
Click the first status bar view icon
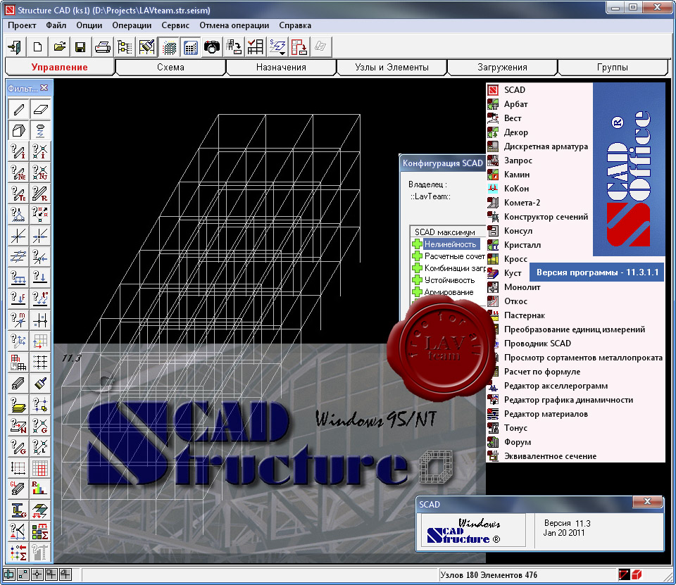(9, 574)
